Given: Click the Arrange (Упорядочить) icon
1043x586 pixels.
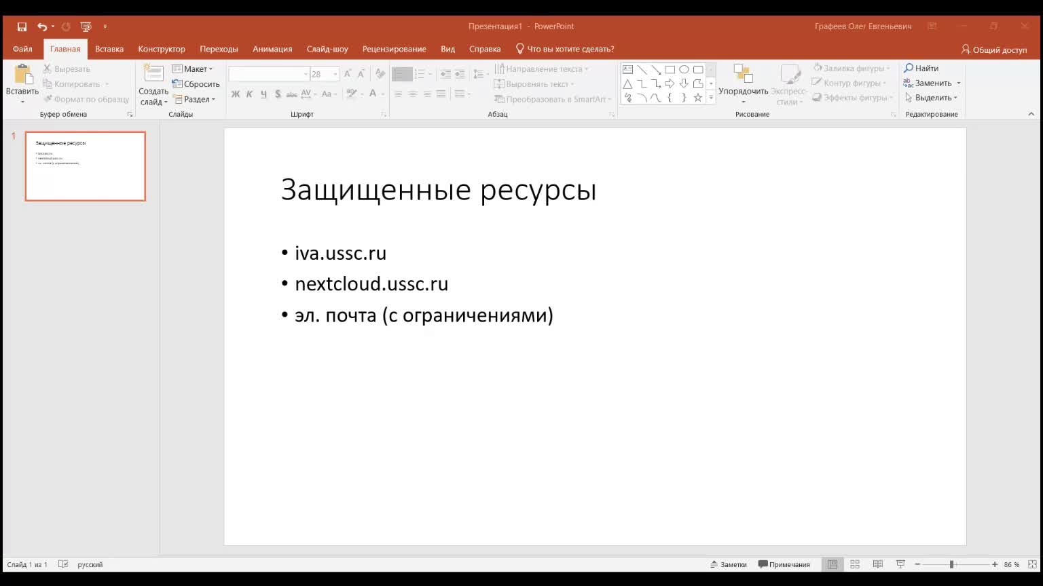Looking at the screenshot, I should (744, 74).
